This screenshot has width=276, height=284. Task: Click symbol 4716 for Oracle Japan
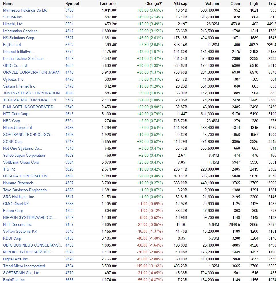point(69,72)
